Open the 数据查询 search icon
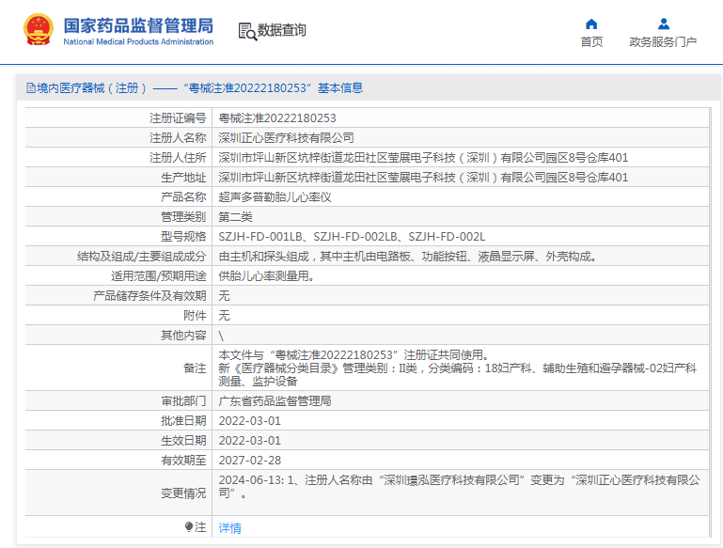The width and height of the screenshot is (723, 548). pyautogui.click(x=247, y=31)
